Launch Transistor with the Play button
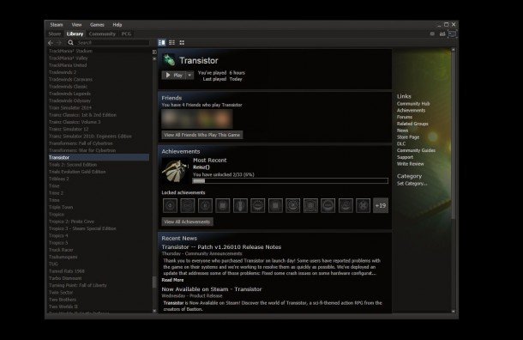The image size is (523, 340). 174,76
